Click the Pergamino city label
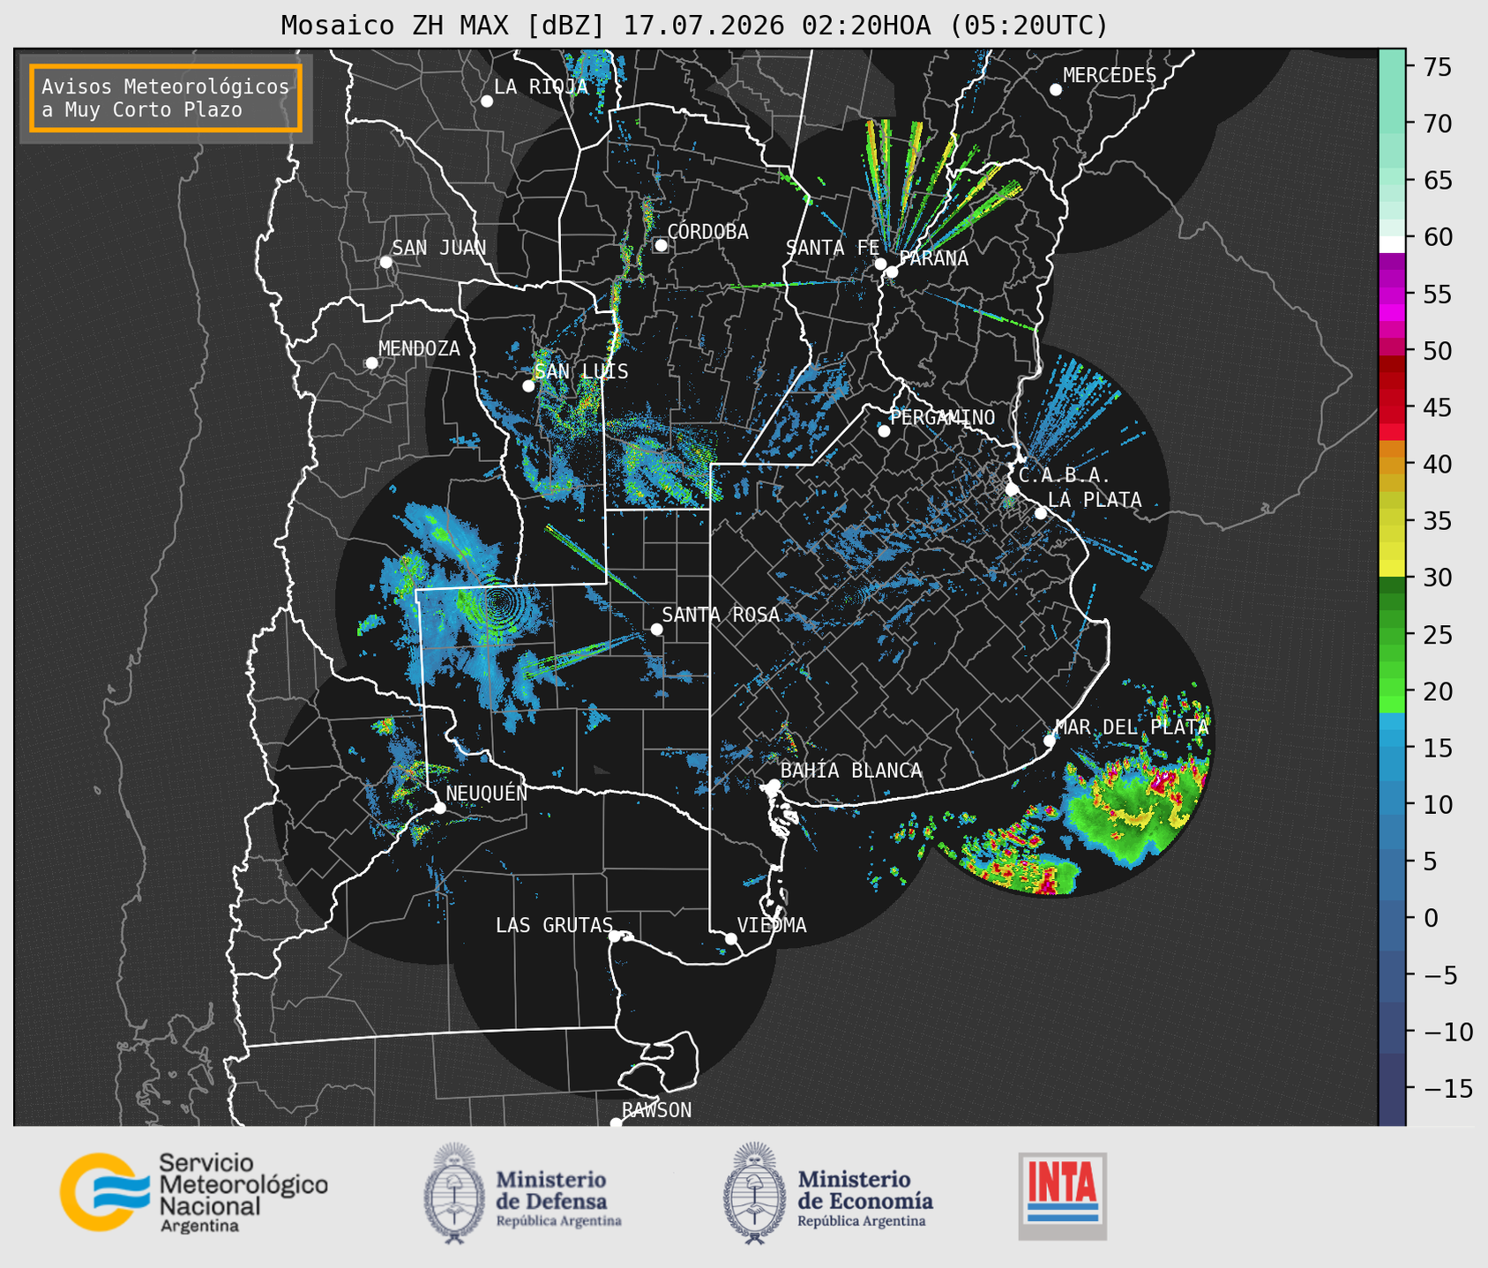 (942, 417)
